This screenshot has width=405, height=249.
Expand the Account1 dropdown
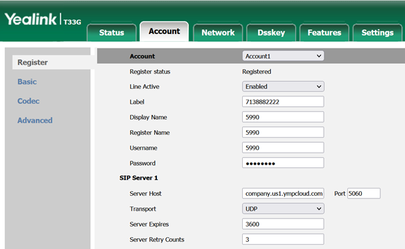pos(283,56)
